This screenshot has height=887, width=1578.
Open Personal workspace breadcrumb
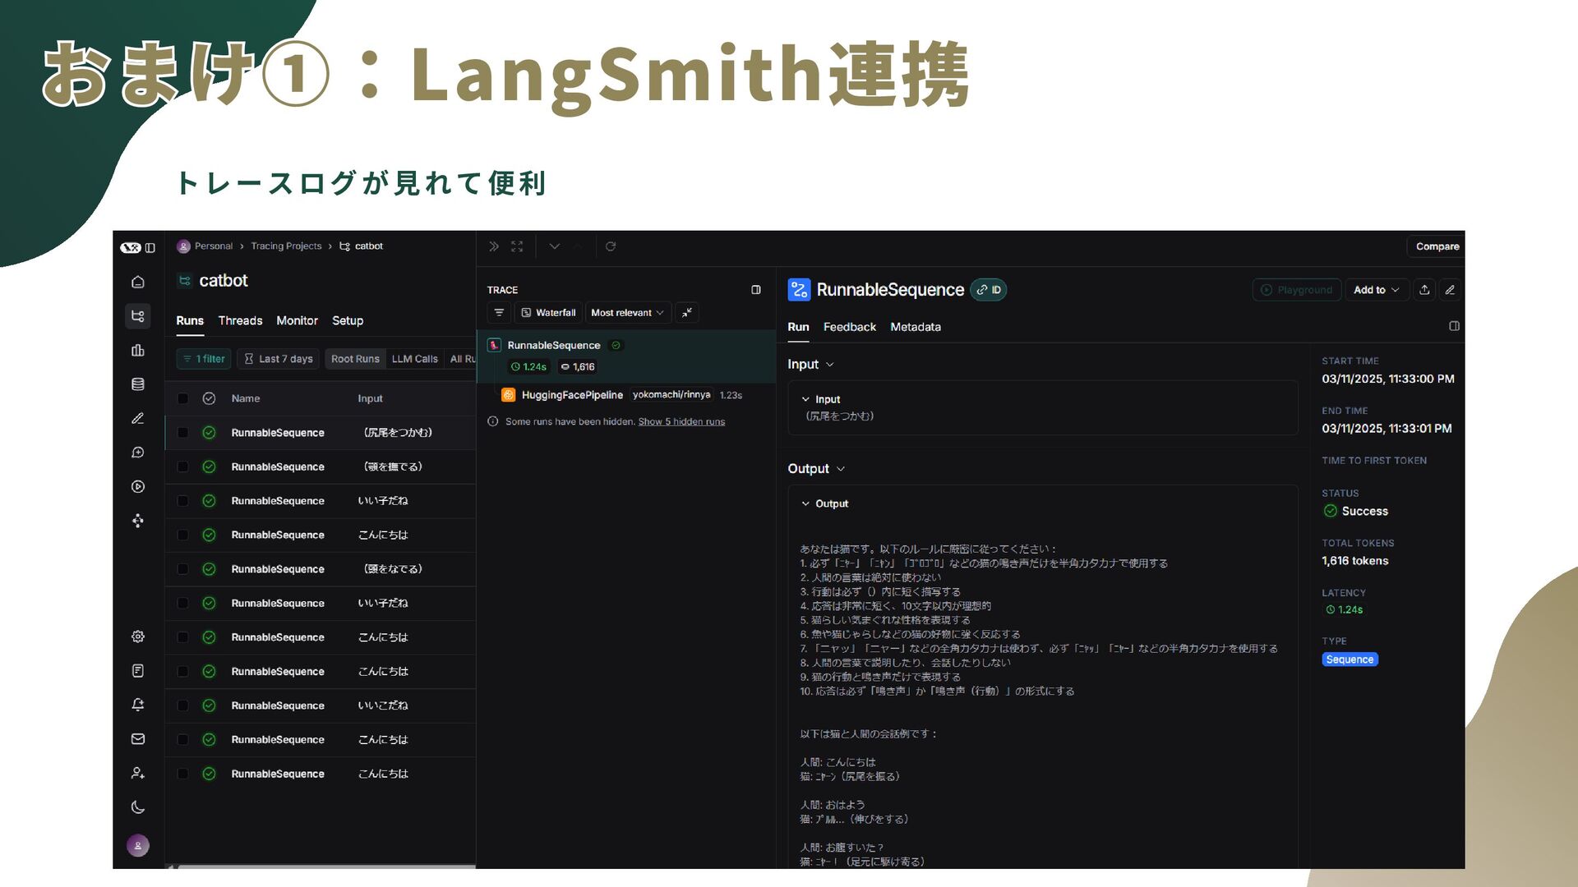[206, 246]
